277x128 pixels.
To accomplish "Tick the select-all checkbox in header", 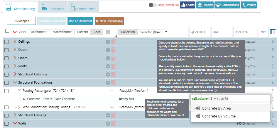I will (7, 31).
